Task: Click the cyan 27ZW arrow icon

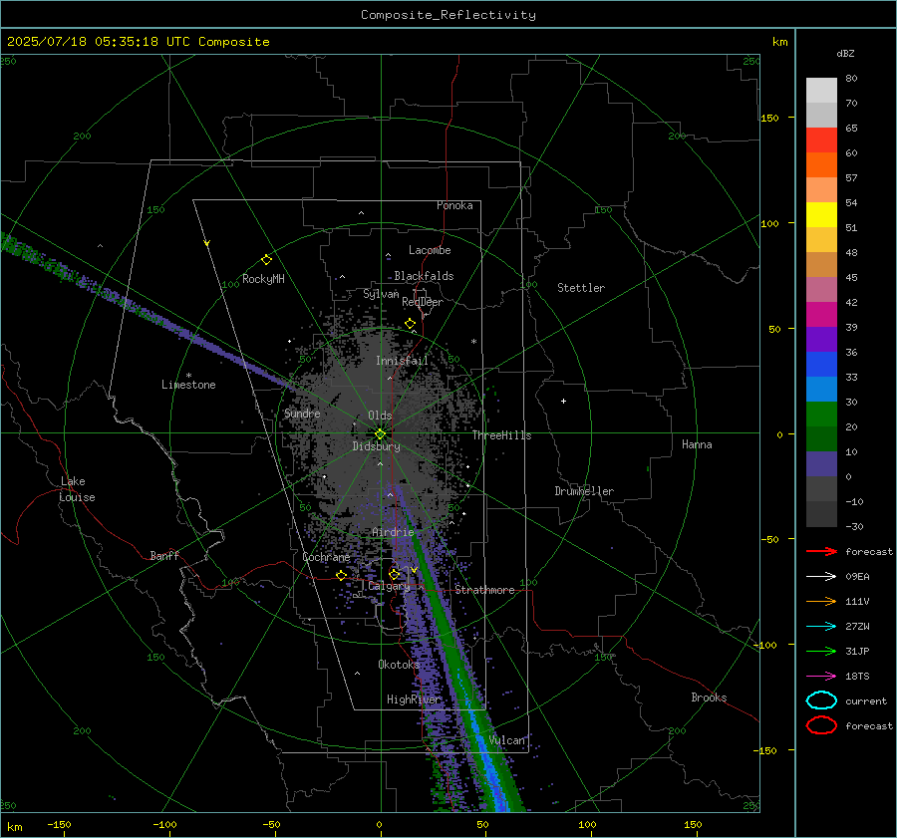Action: click(x=821, y=626)
